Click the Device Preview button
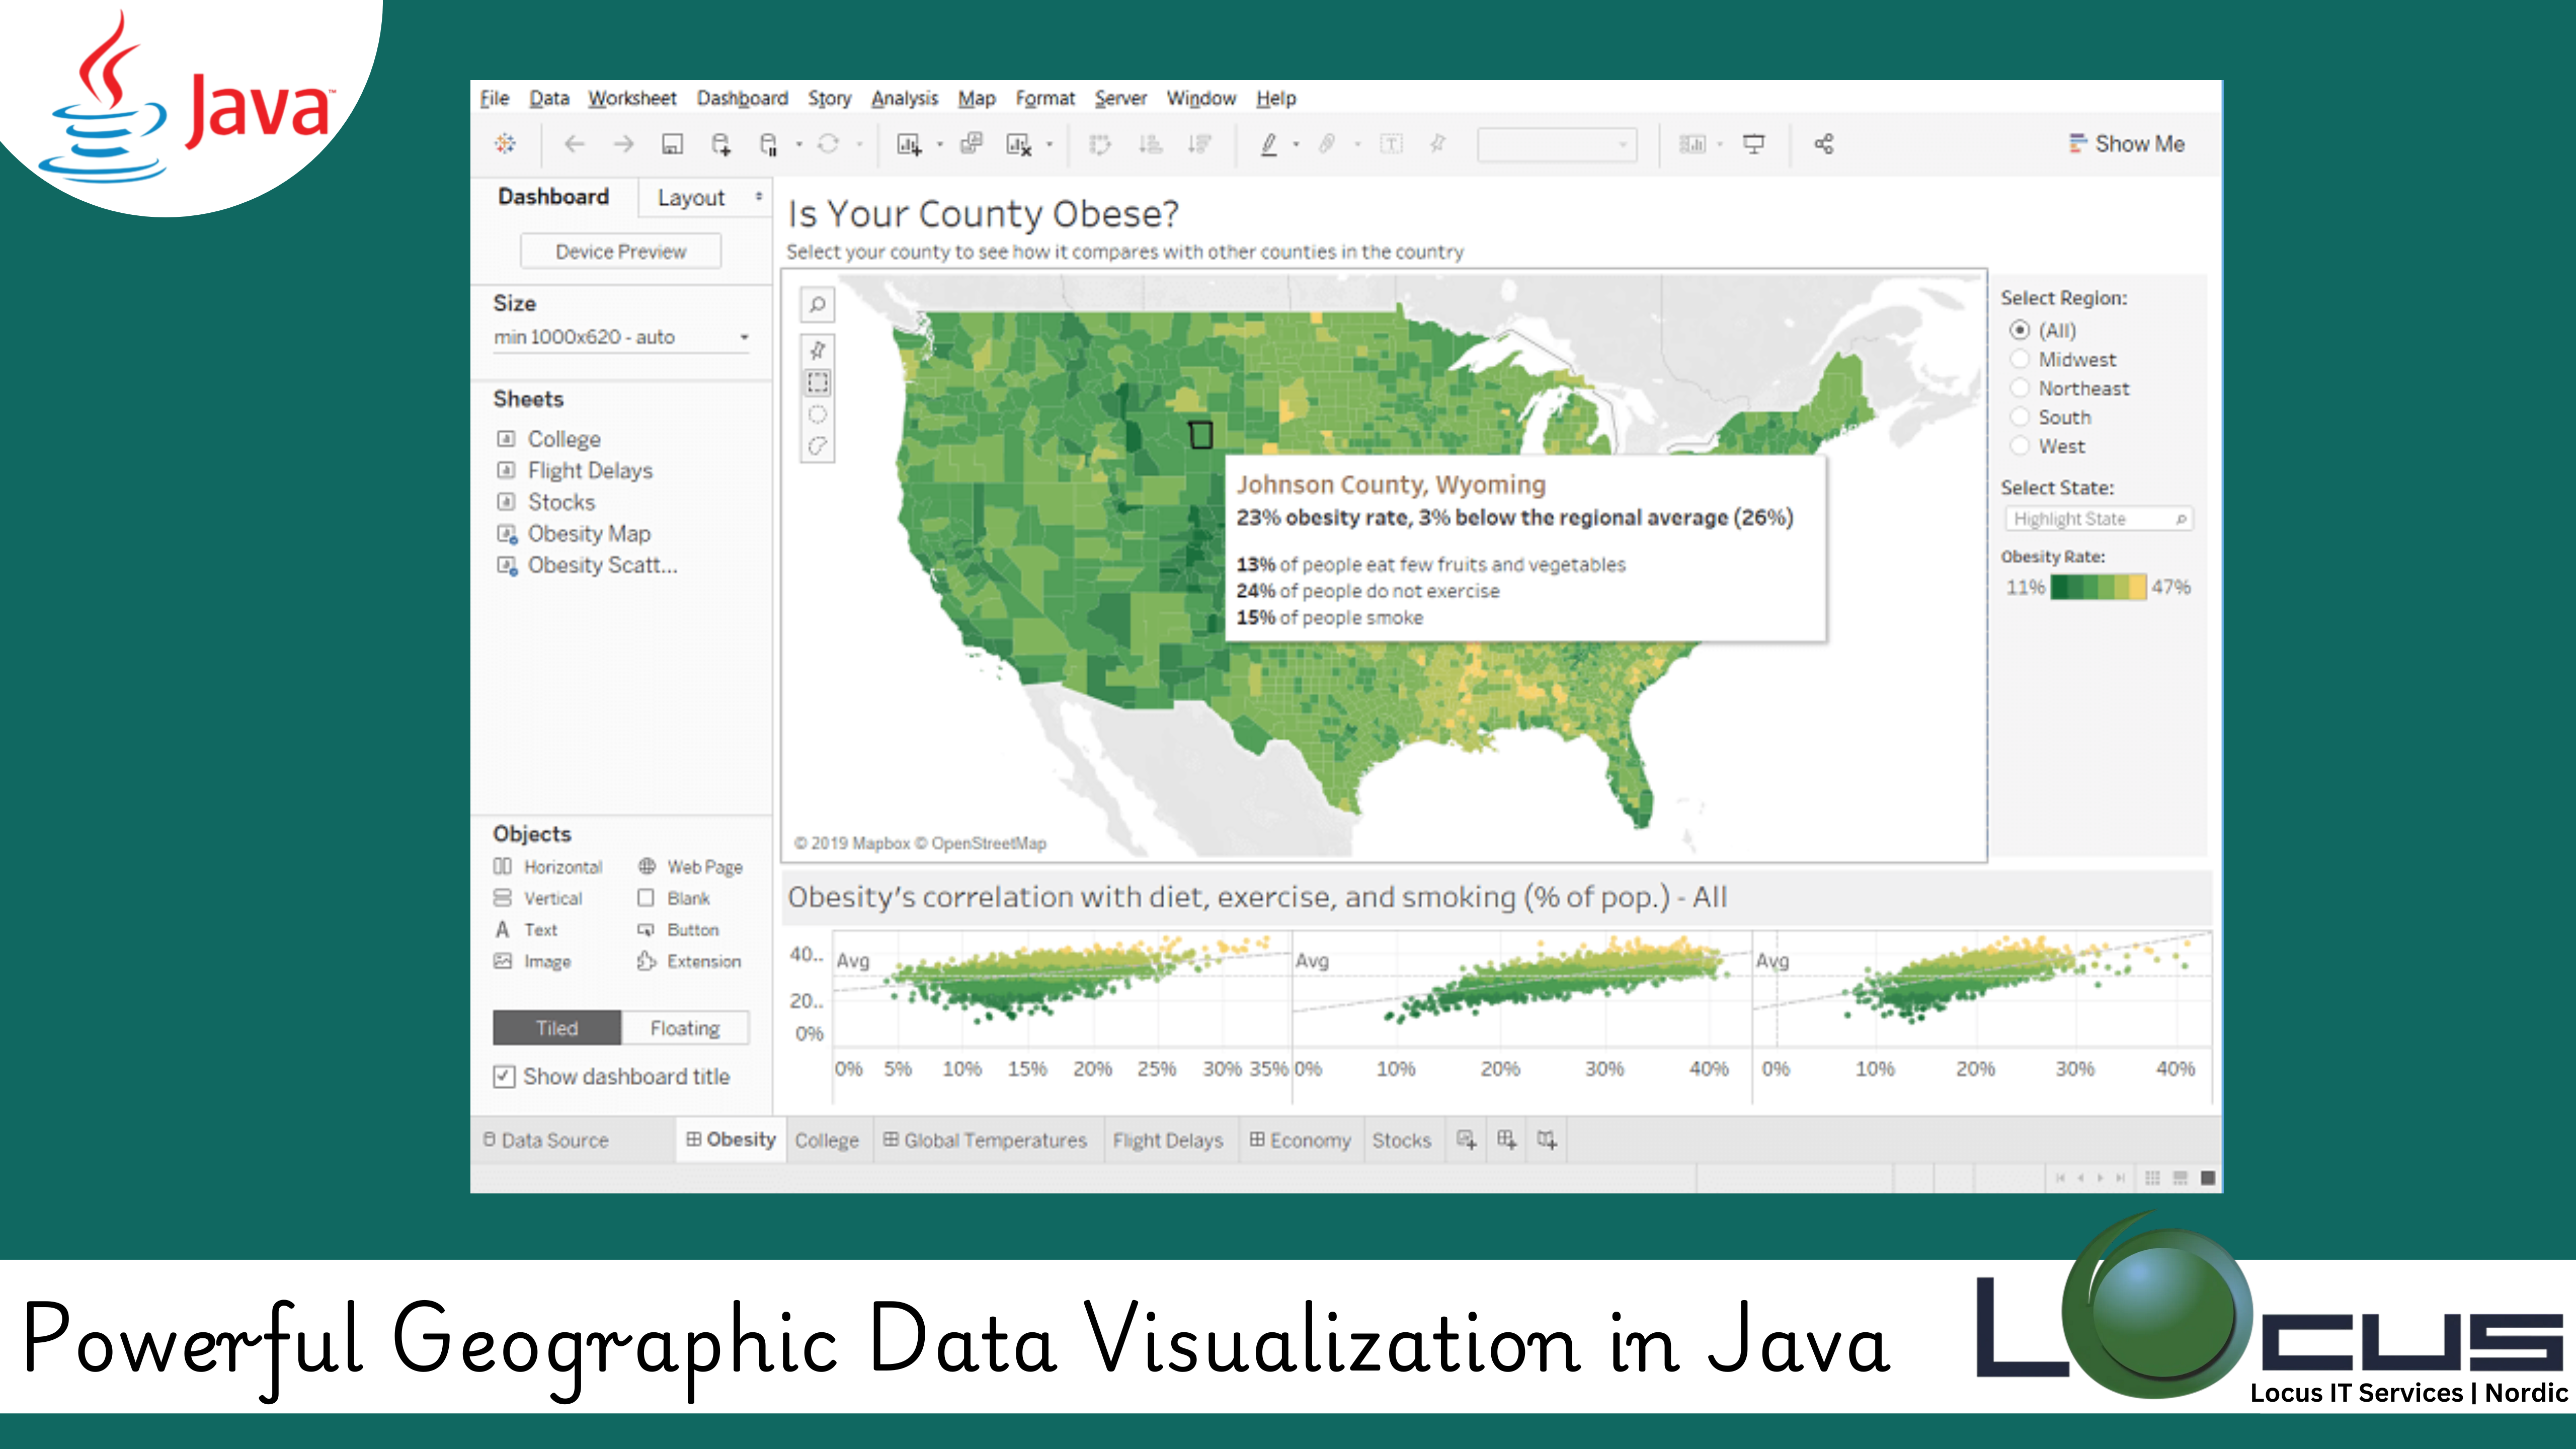This screenshot has width=2576, height=1449. click(621, 252)
